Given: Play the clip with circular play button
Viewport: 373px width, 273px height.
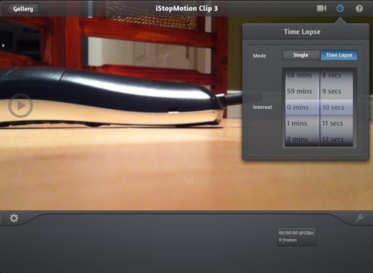Looking at the screenshot, I should pos(20,105).
